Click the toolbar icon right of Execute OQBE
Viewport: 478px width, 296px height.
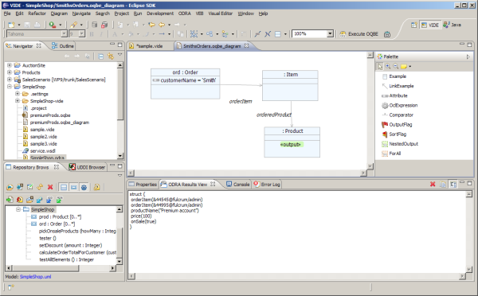coord(387,34)
